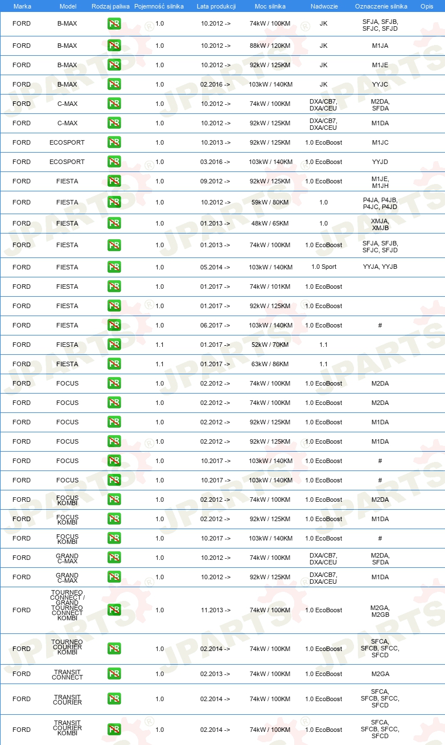Click fuel icon in FIESTA 06.2017 row

click(x=114, y=325)
